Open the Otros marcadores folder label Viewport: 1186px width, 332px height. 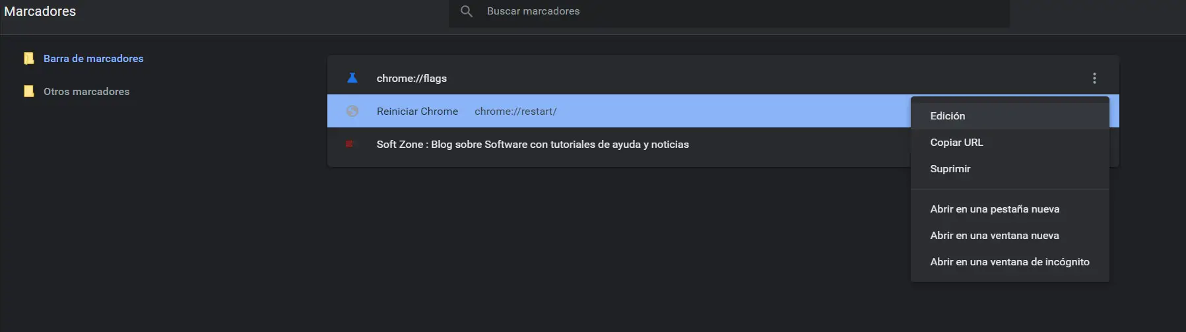(x=86, y=92)
